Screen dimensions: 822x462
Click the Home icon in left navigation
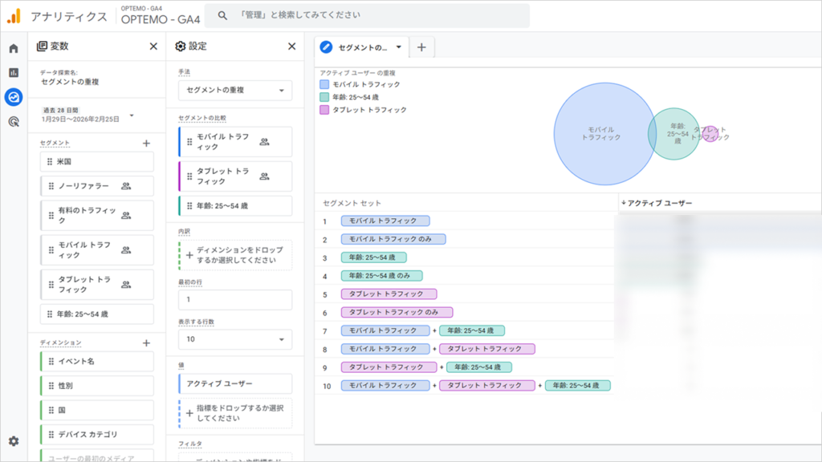point(13,48)
